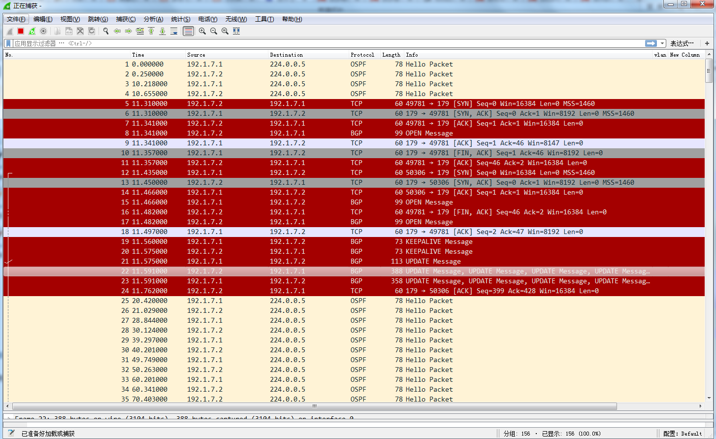The height and width of the screenshot is (439, 716).
Task: Open the 统计(S) menu
Action: click(181, 19)
